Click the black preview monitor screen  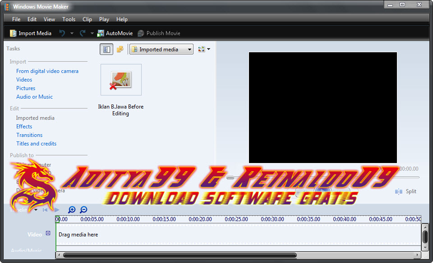(x=323, y=108)
